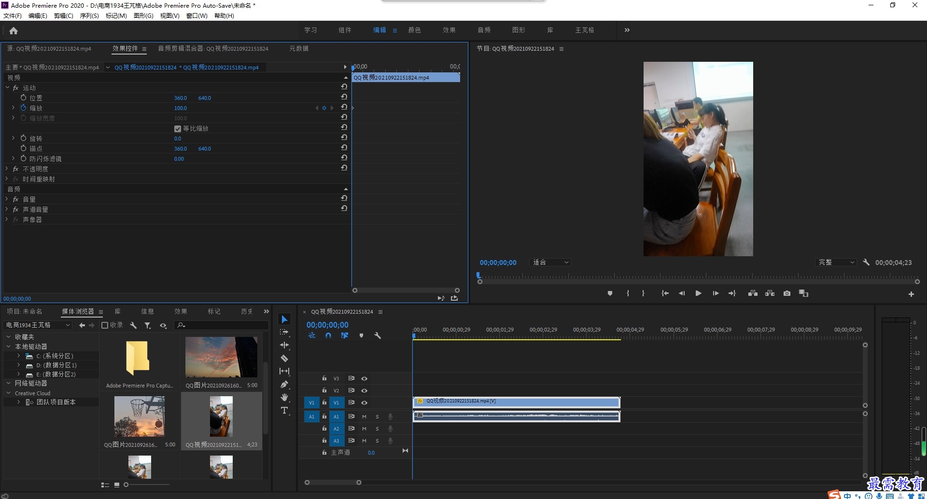Step forward one frame in Program monitor
This screenshot has width=927, height=499.
[716, 293]
